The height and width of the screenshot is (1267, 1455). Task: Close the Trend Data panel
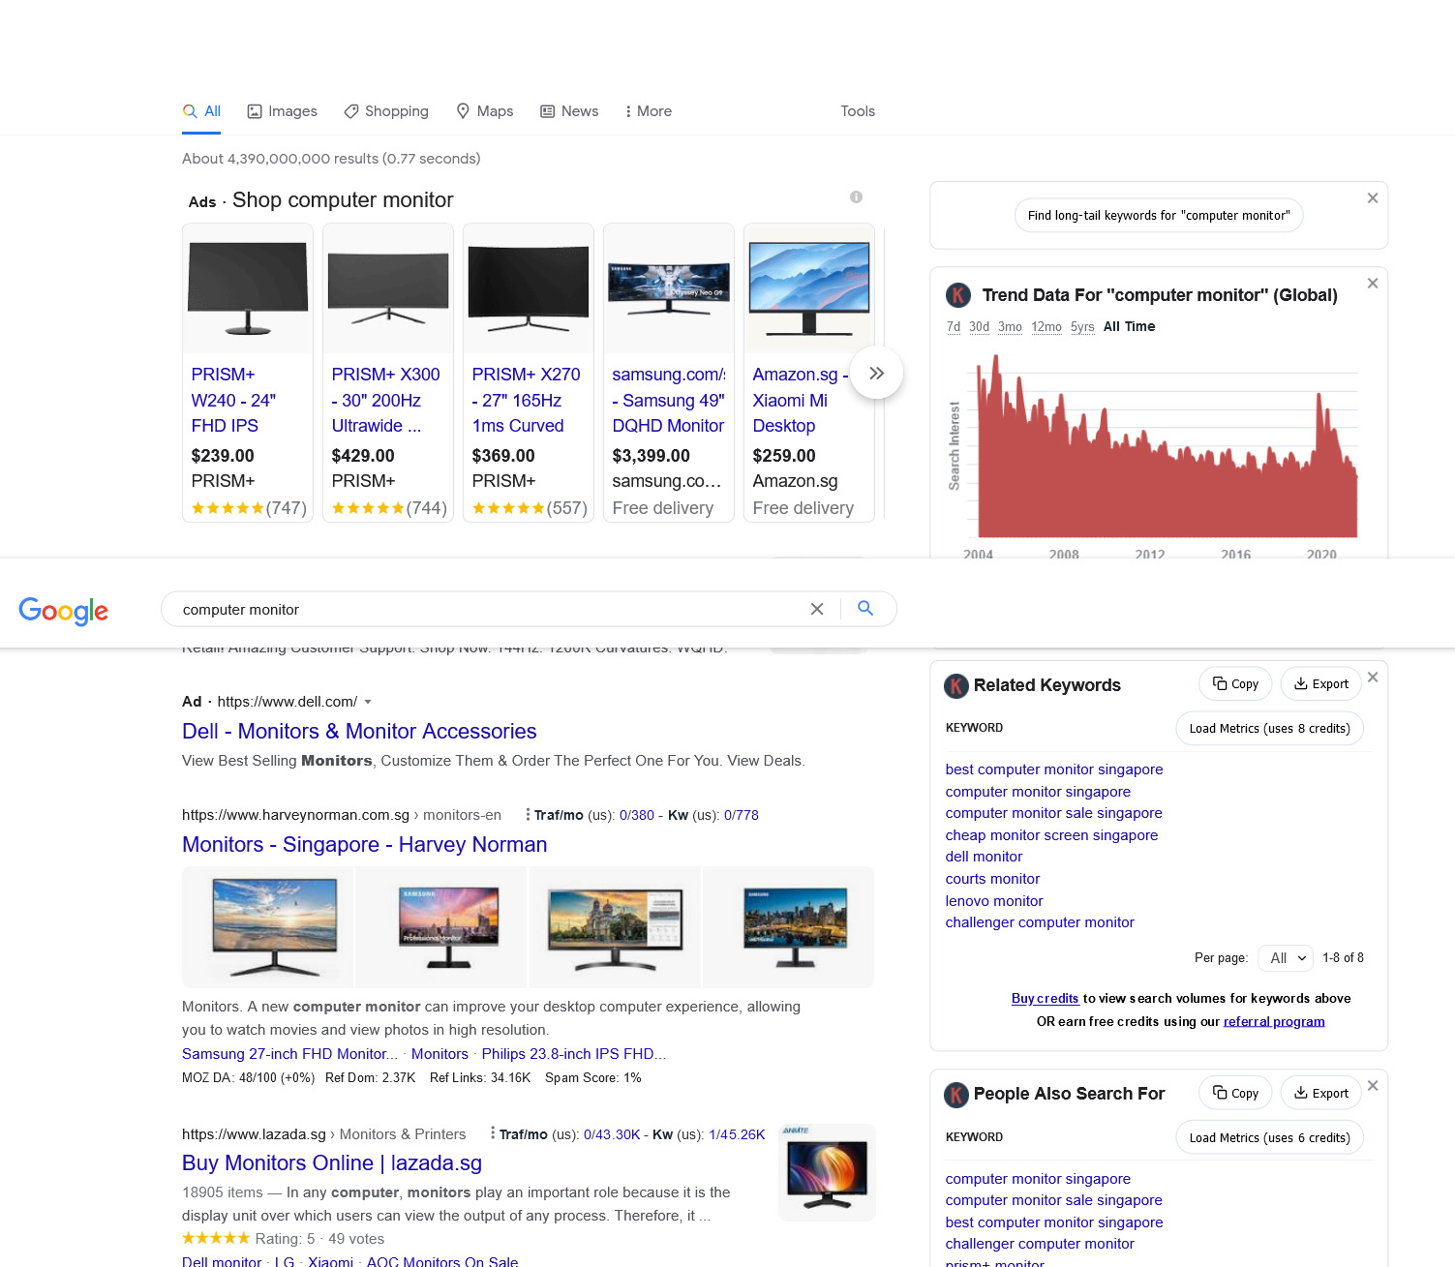[1373, 284]
